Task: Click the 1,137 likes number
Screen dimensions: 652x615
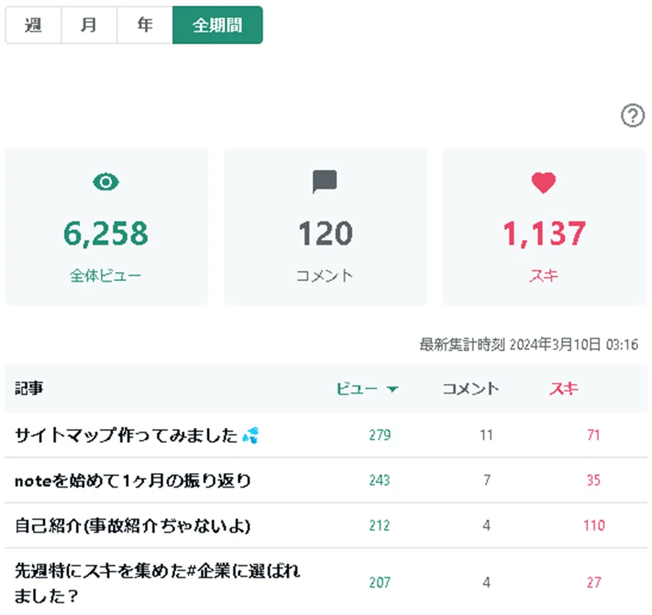Action: click(545, 233)
